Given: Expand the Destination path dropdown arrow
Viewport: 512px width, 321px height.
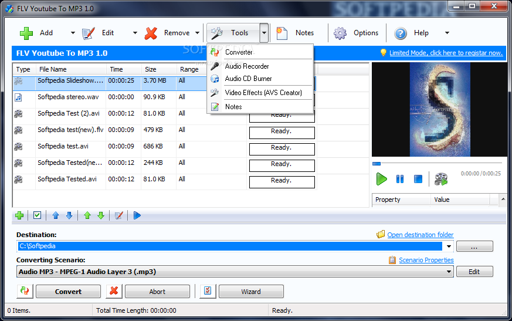Looking at the screenshot, I should coord(449,246).
